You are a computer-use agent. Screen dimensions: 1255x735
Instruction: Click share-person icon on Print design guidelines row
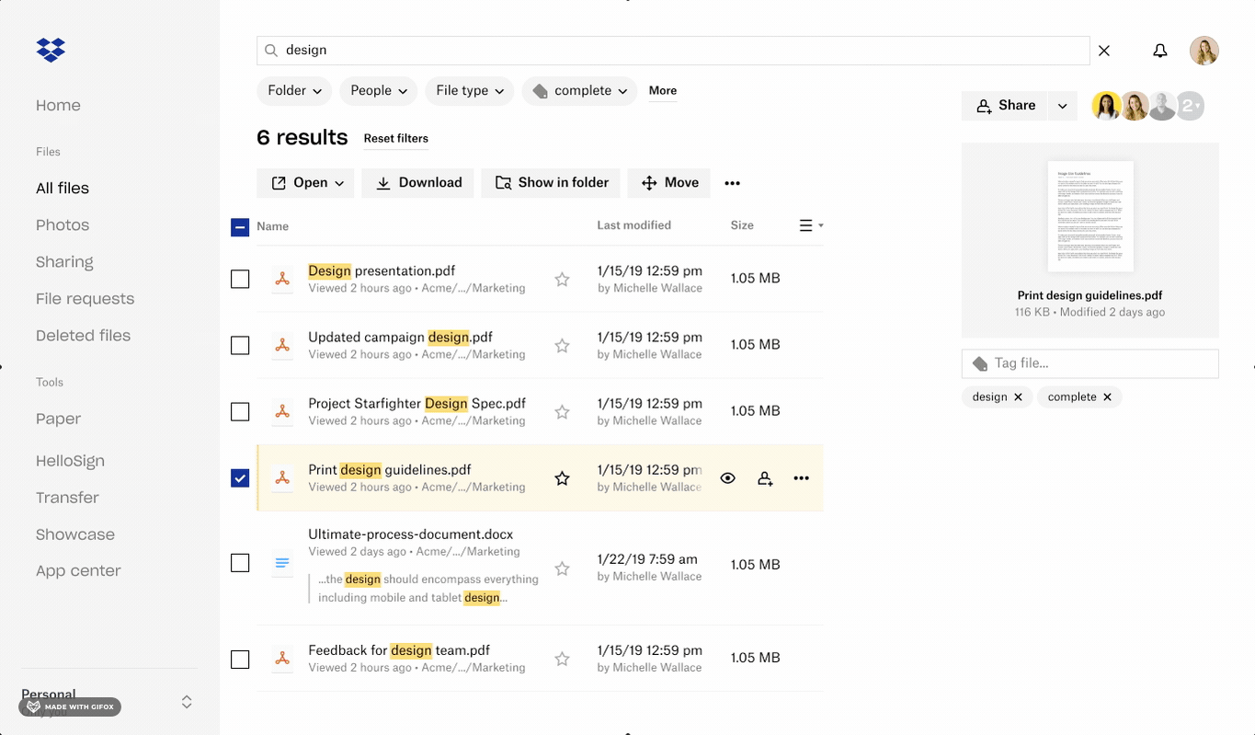(x=765, y=478)
